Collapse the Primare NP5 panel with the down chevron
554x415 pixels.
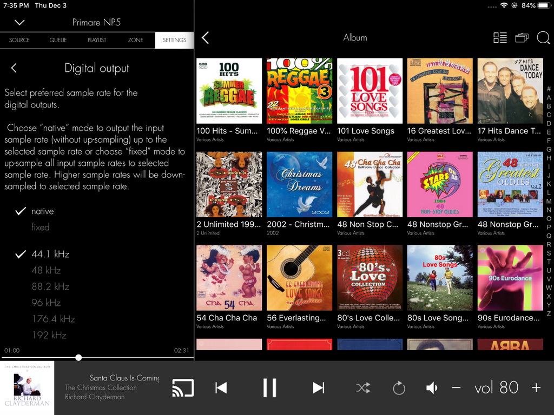click(19, 23)
